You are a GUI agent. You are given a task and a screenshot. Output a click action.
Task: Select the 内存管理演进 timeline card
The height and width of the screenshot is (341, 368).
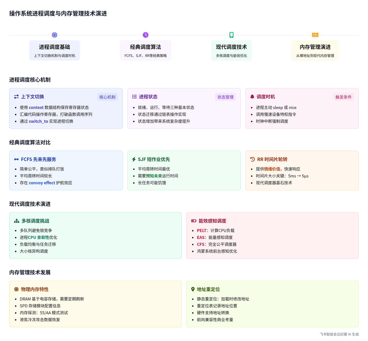pos(315,50)
